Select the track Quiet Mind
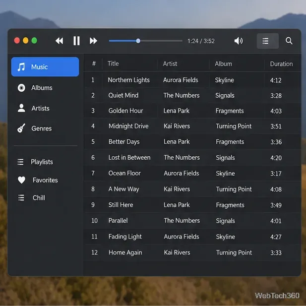Screen dimensions: 306x306 tap(123, 95)
